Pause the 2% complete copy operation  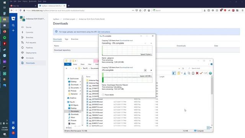[145, 70]
